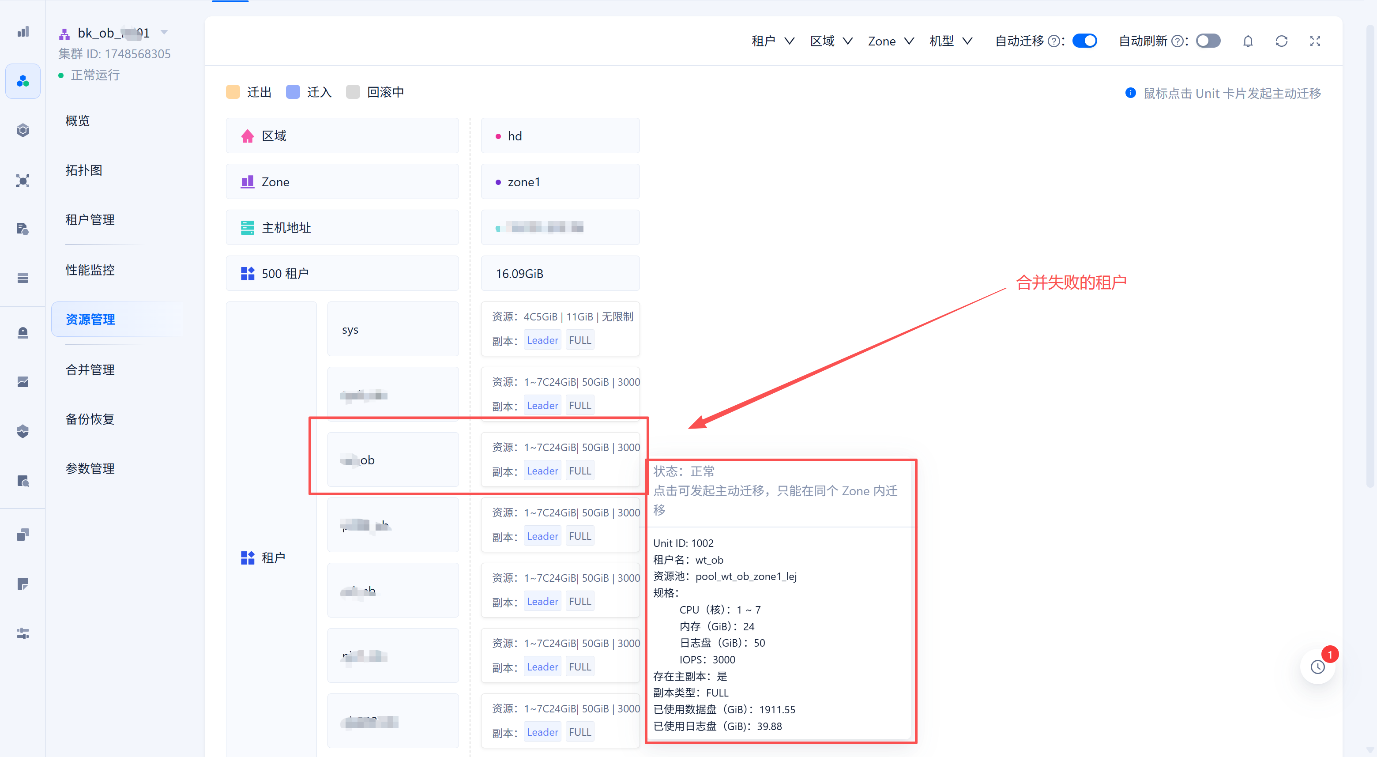This screenshot has height=757, width=1377.
Task: Click the notification bell icon
Action: [1248, 41]
